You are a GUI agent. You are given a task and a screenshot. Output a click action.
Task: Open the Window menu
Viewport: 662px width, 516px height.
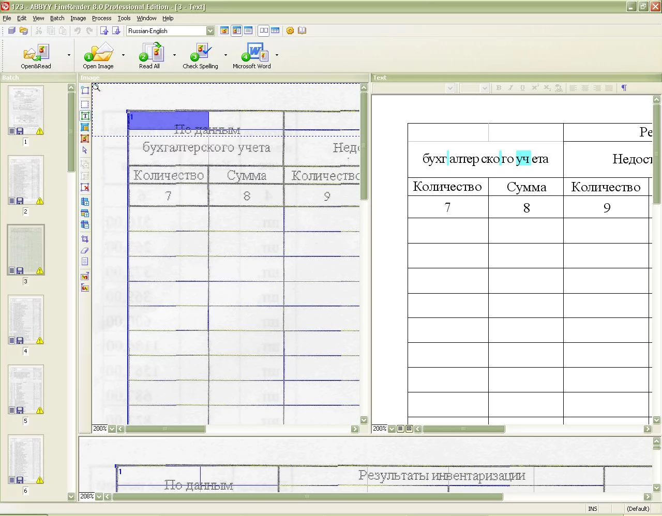[146, 18]
